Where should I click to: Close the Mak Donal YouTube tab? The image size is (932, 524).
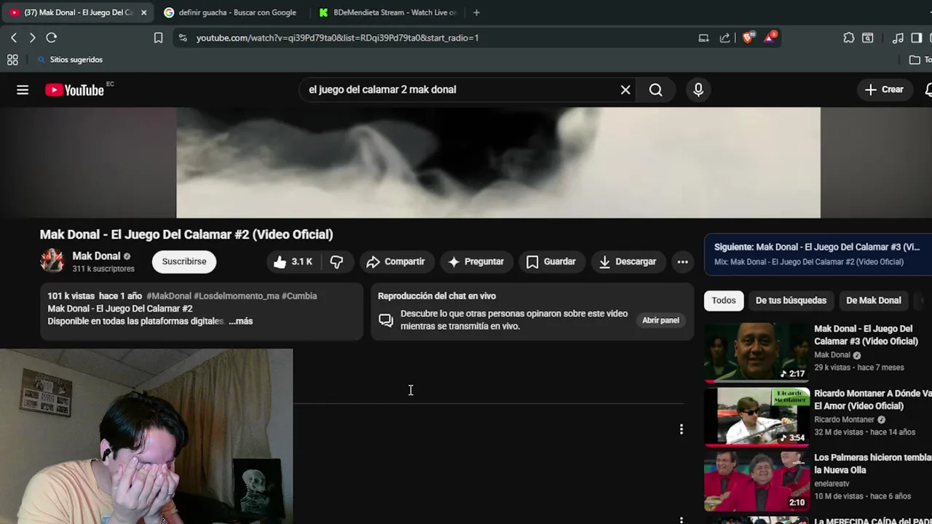(143, 12)
